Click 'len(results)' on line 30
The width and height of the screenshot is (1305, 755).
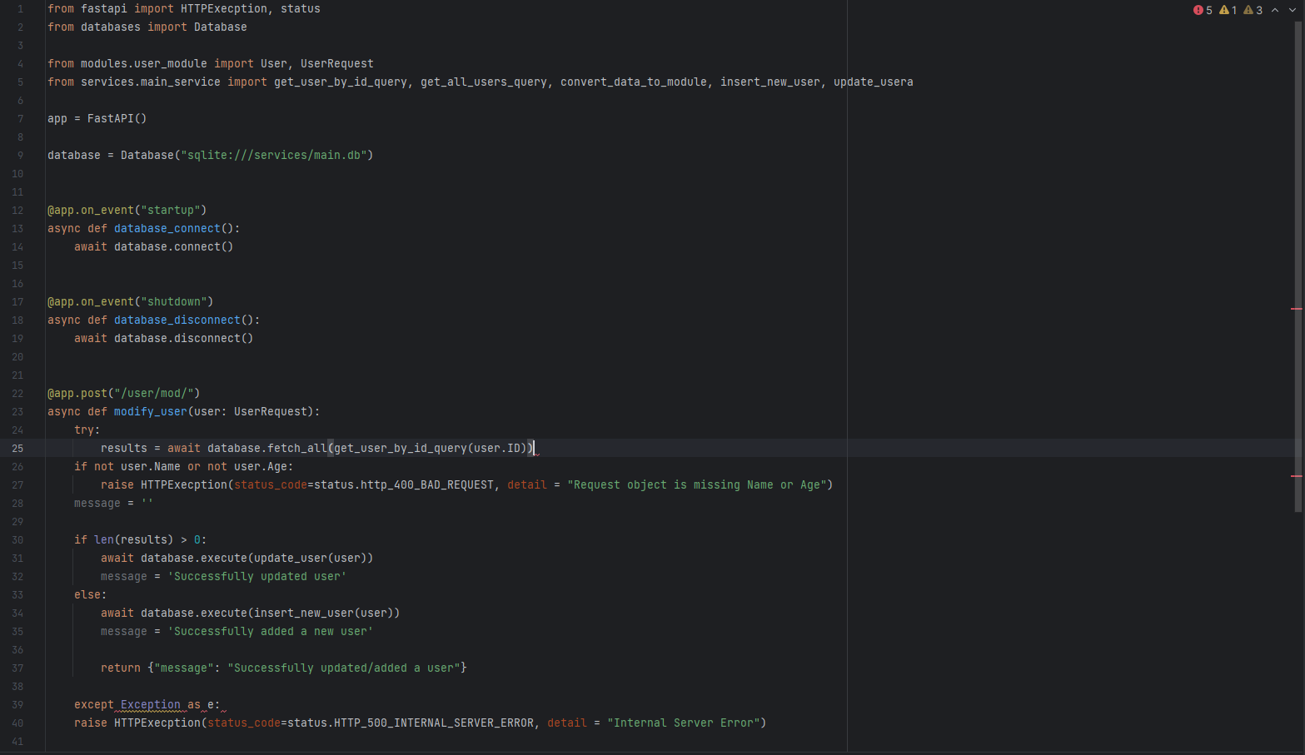134,539
